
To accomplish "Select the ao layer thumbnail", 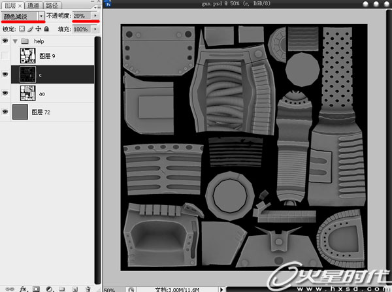I will pos(27,93).
